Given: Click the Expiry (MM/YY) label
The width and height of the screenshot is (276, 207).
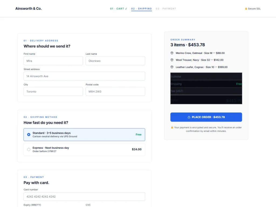Looking at the screenshot, I should [32, 205].
